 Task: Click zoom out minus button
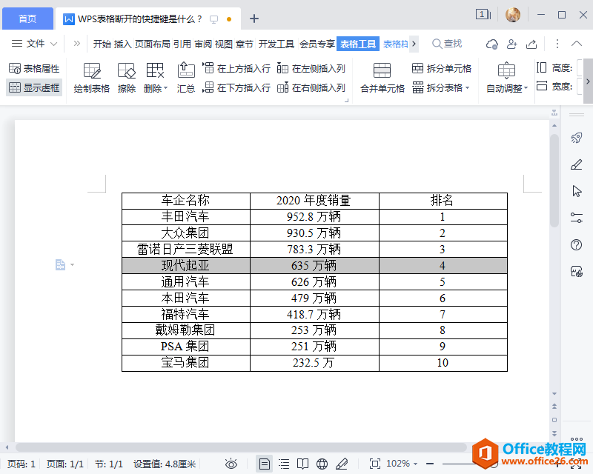click(430, 464)
